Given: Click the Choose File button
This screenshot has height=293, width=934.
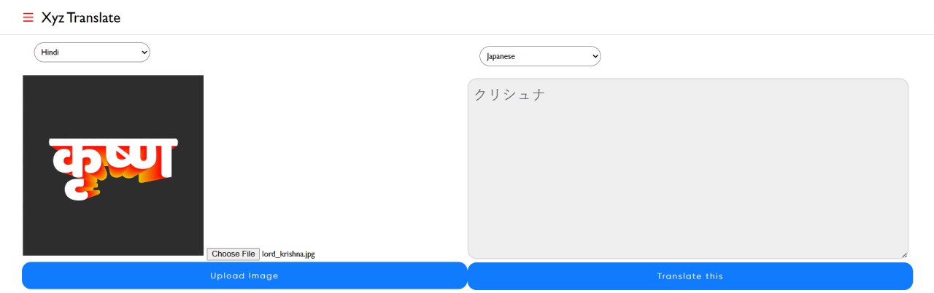Looking at the screenshot, I should 233,254.
